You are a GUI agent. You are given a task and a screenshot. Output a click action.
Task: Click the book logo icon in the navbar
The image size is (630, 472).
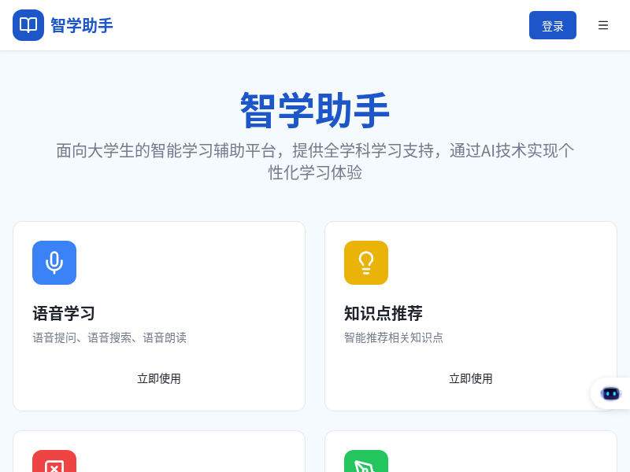28,25
